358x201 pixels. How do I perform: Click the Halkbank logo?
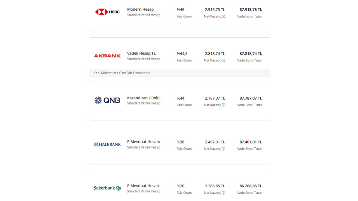coord(107,144)
